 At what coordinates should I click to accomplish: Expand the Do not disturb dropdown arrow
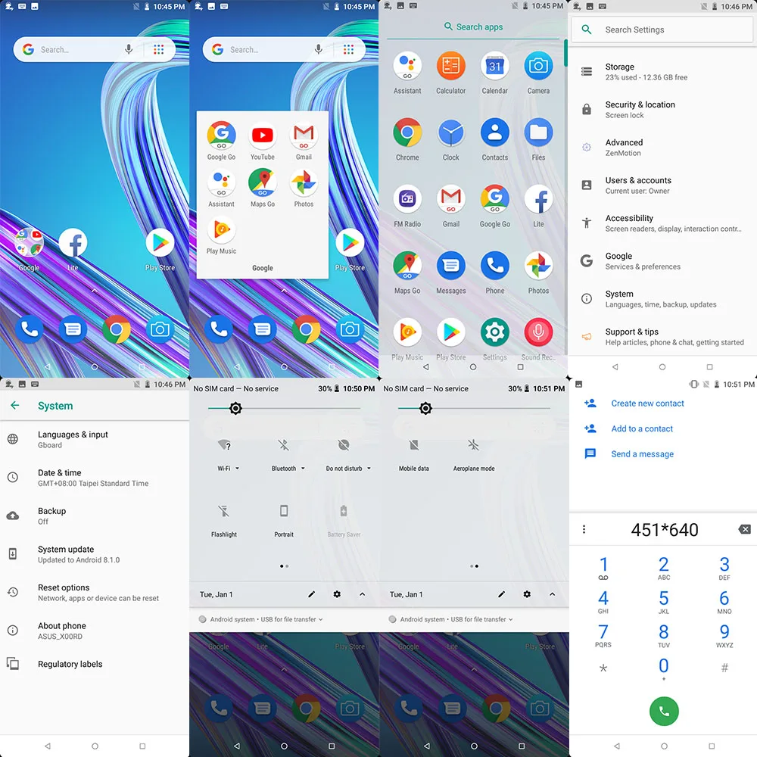[x=369, y=469]
